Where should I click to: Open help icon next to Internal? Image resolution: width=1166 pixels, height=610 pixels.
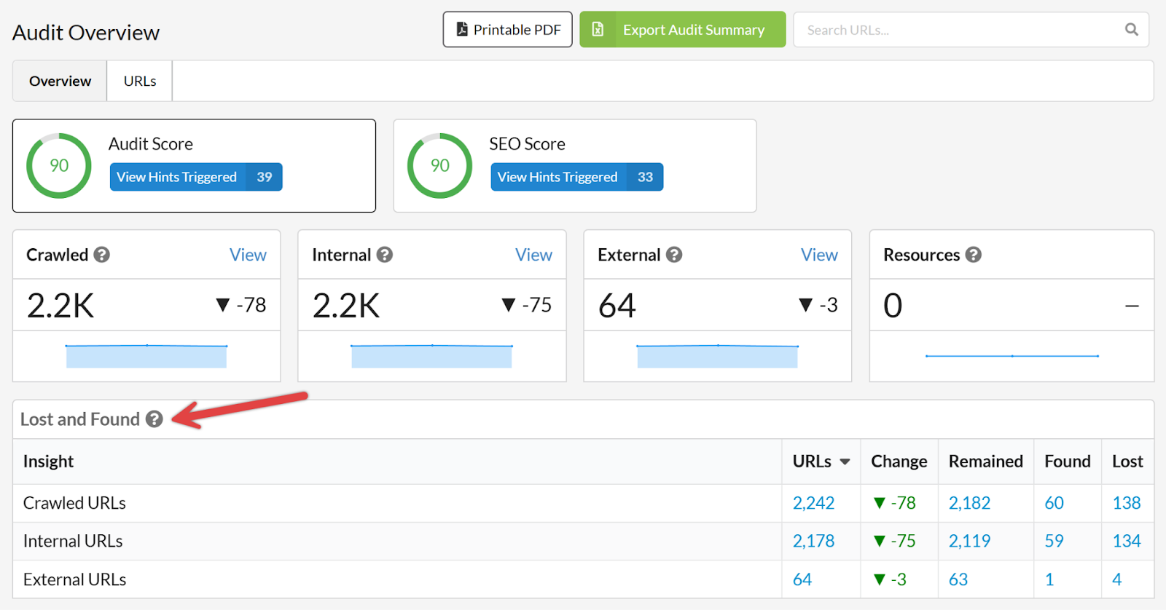(x=385, y=255)
